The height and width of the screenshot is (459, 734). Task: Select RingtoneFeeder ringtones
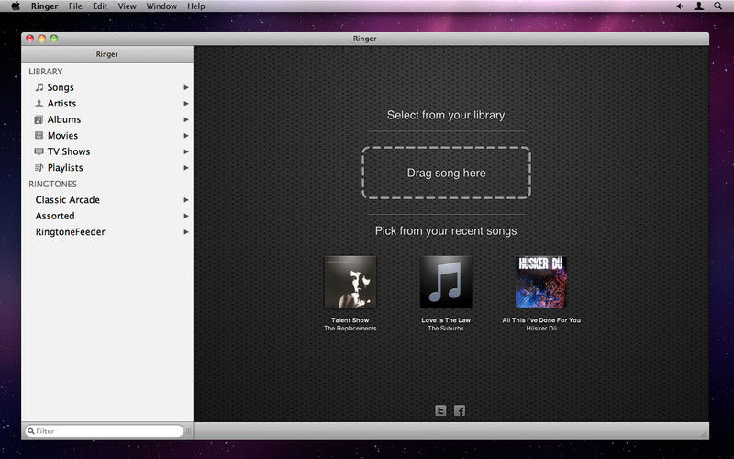coord(107,232)
